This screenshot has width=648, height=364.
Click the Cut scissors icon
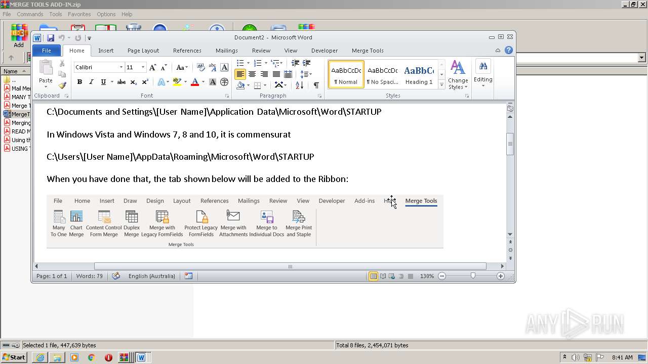pyautogui.click(x=62, y=64)
